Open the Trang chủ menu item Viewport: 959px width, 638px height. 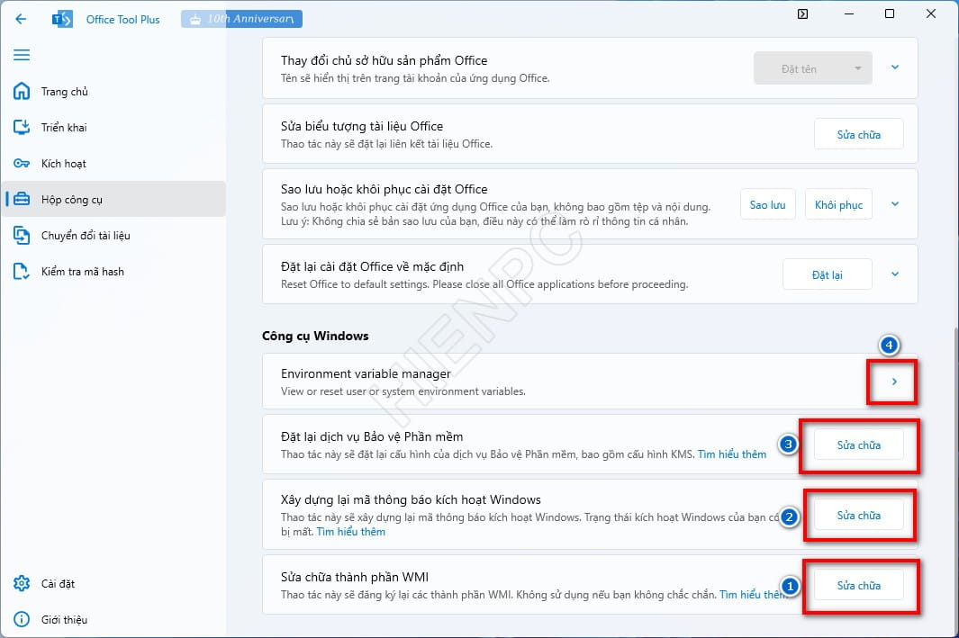[x=113, y=91]
